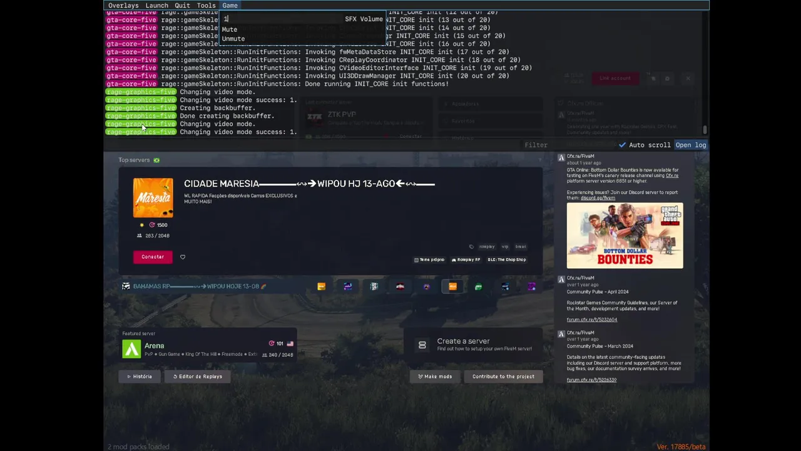Click the dimmed Link account button
Viewport: 801px width, 451px height.
point(615,78)
